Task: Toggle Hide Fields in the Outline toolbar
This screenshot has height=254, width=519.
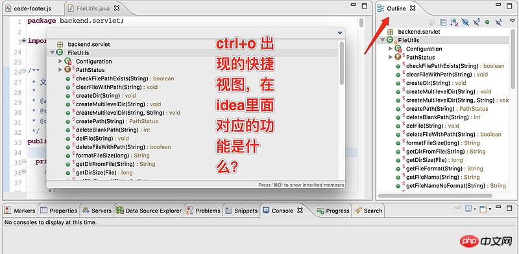Action: click(465, 22)
